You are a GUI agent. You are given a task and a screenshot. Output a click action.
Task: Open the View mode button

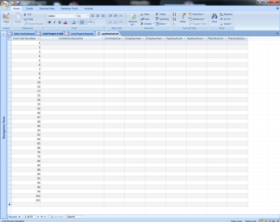pyautogui.click(x=6, y=19)
